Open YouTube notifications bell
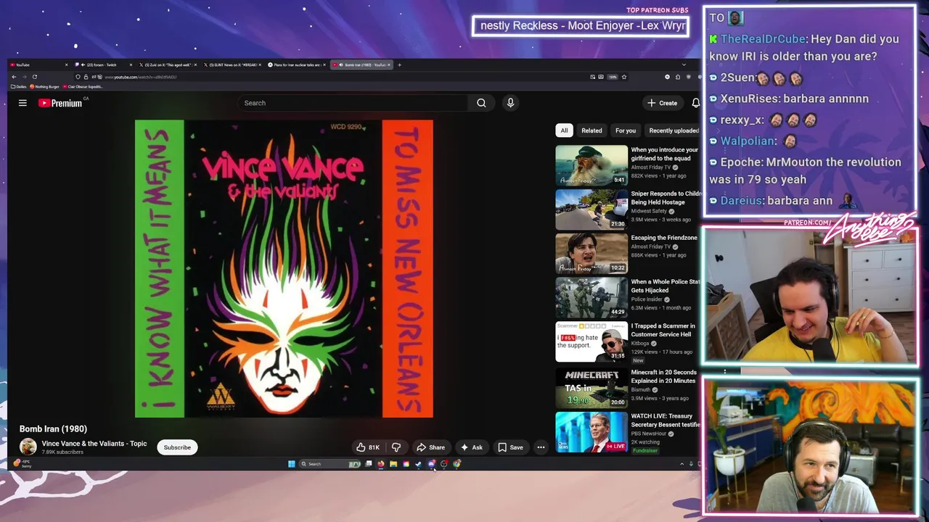Viewport: 929px width, 522px height. [x=695, y=103]
